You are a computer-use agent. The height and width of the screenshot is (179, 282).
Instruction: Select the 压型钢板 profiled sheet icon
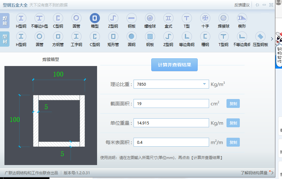[260, 36]
